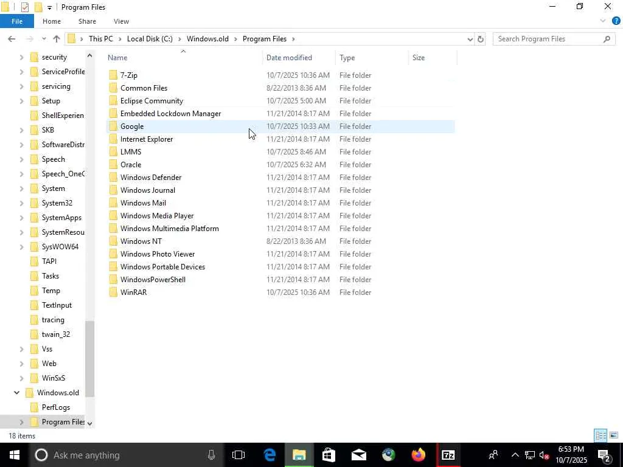
Task: Select the Tasks folder in tree
Action: pyautogui.click(x=50, y=276)
